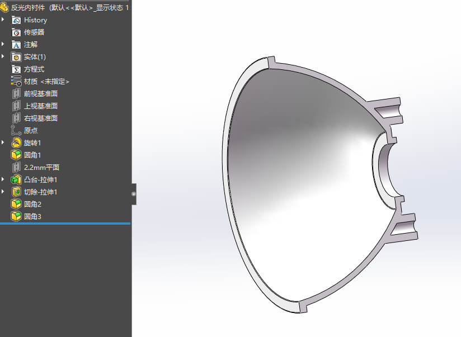Expand the 旋转1 feature
Screen dimensions: 461x337
click(3, 143)
